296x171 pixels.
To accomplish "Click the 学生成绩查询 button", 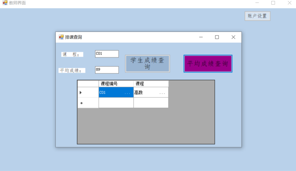I will (x=147, y=64).
